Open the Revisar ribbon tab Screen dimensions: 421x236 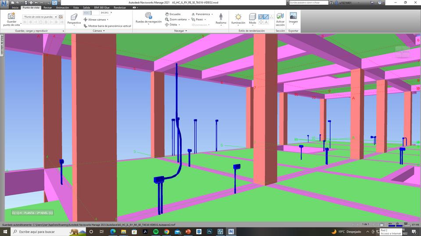[x=47, y=7]
